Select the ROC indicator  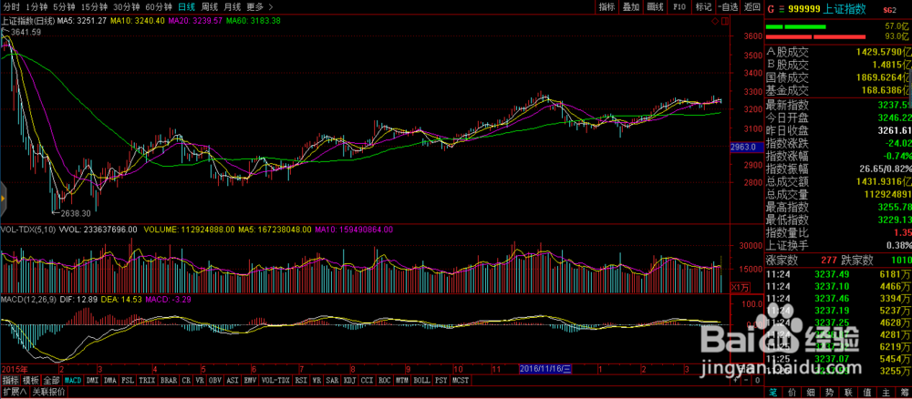coord(385,381)
